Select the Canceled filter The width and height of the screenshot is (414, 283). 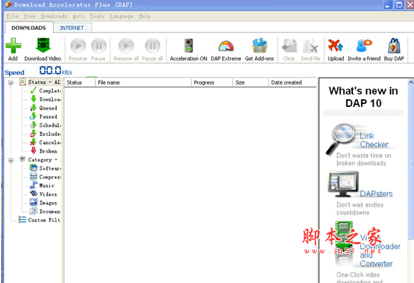pos(46,142)
